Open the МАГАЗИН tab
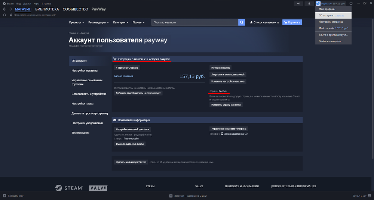The height and width of the screenshot is (200, 374). 23,9
